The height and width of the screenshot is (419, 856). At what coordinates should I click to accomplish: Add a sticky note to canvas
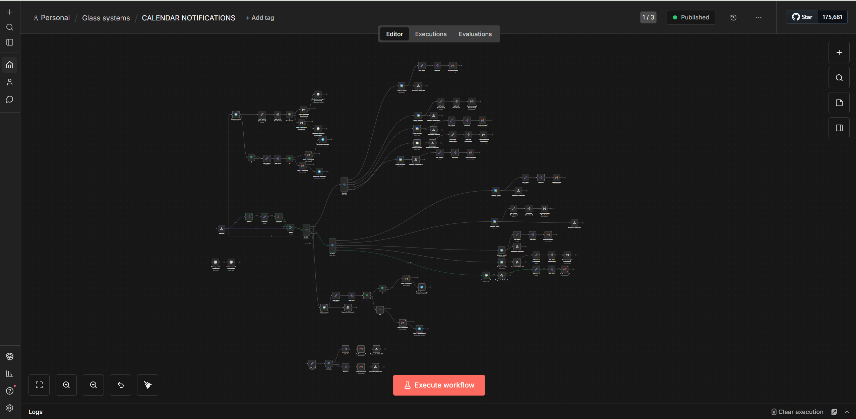[839, 103]
